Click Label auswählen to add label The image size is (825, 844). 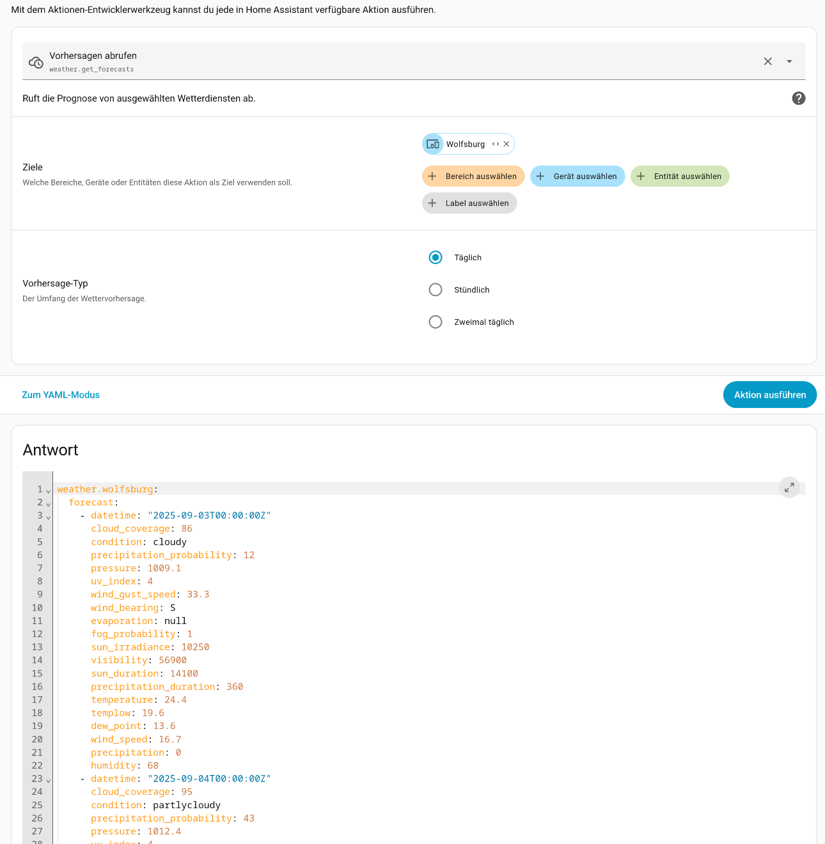[469, 203]
